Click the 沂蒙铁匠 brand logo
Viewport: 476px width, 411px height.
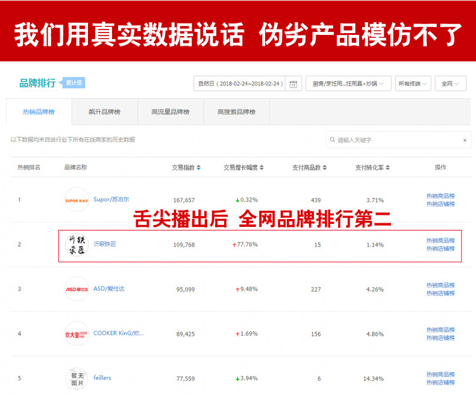point(77,244)
